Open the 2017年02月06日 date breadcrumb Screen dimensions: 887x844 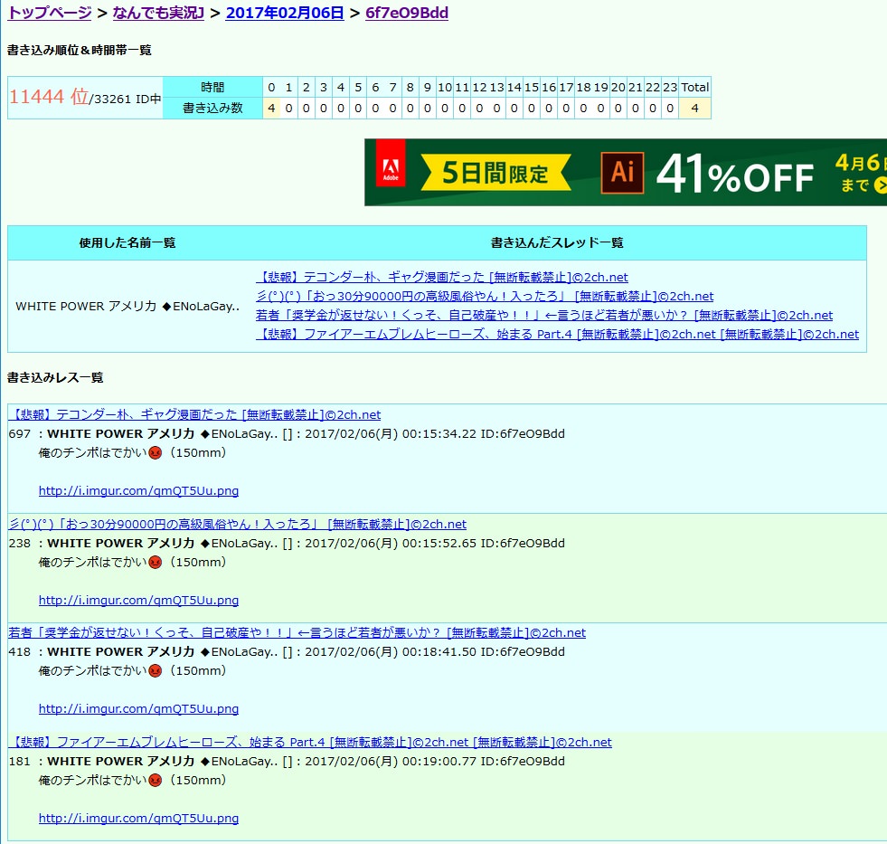[285, 13]
